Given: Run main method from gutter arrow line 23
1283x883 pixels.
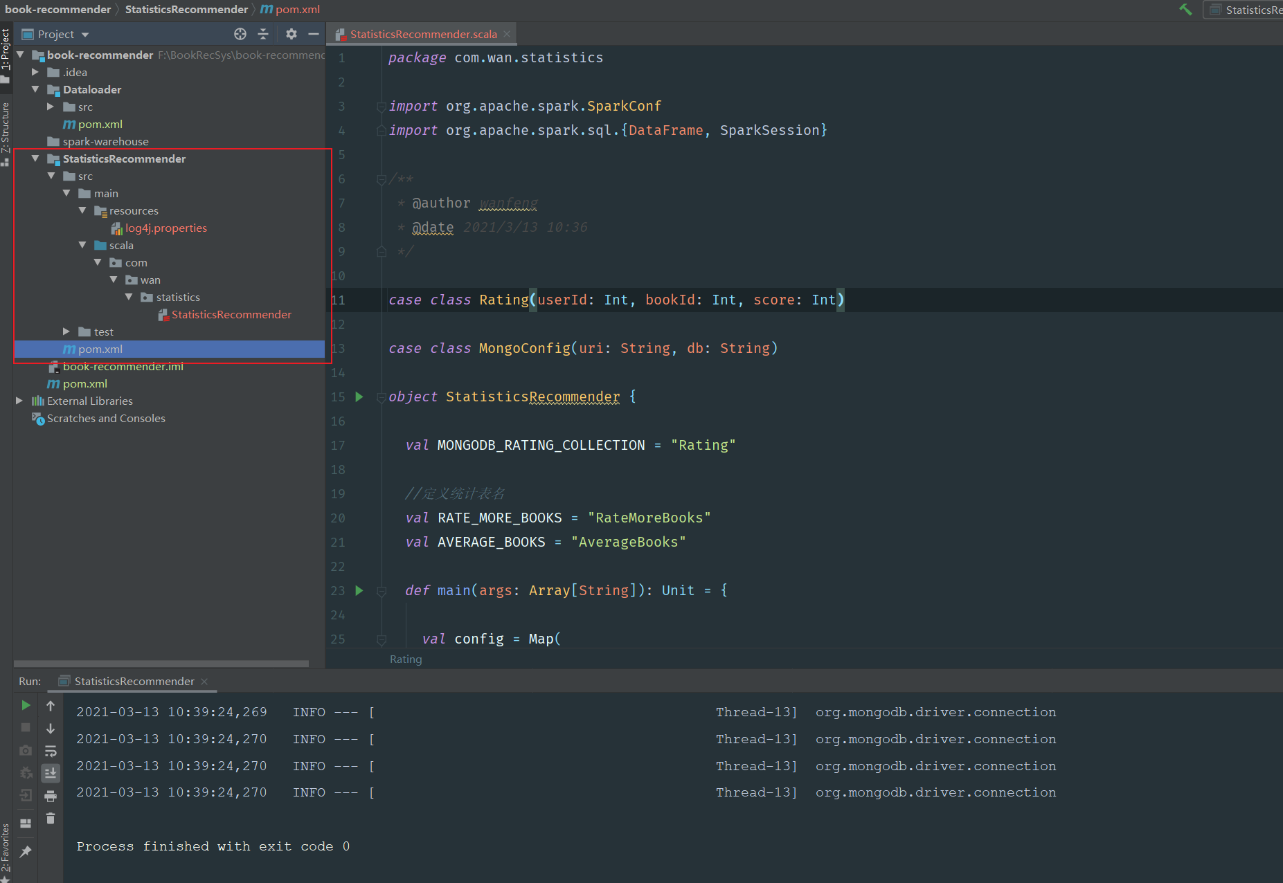Looking at the screenshot, I should click(x=359, y=590).
